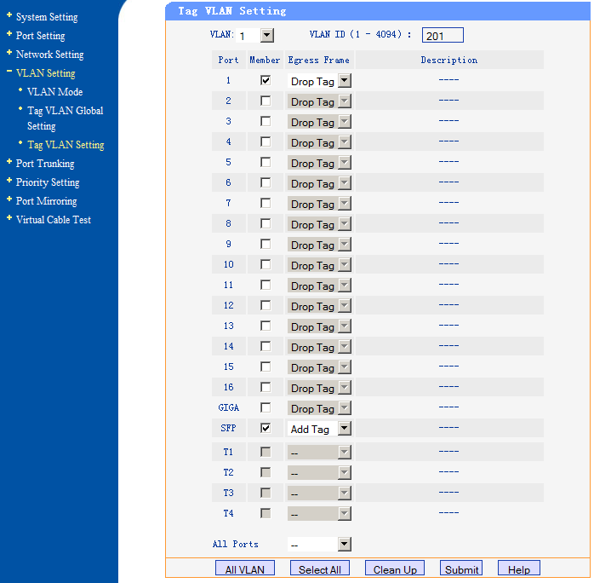Check Member checkbox for port 8
The height and width of the screenshot is (583, 594).
[266, 223]
